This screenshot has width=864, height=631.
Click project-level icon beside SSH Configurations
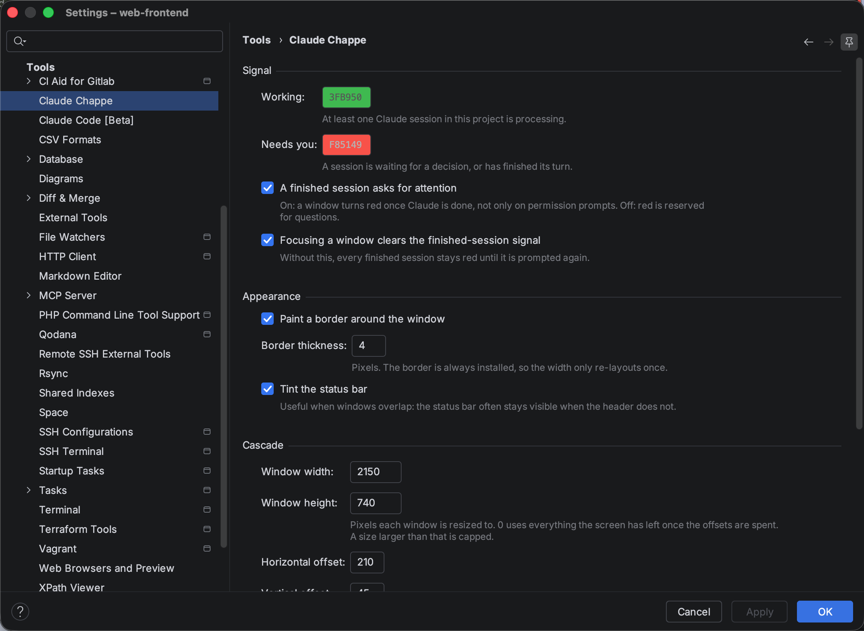[x=207, y=432]
